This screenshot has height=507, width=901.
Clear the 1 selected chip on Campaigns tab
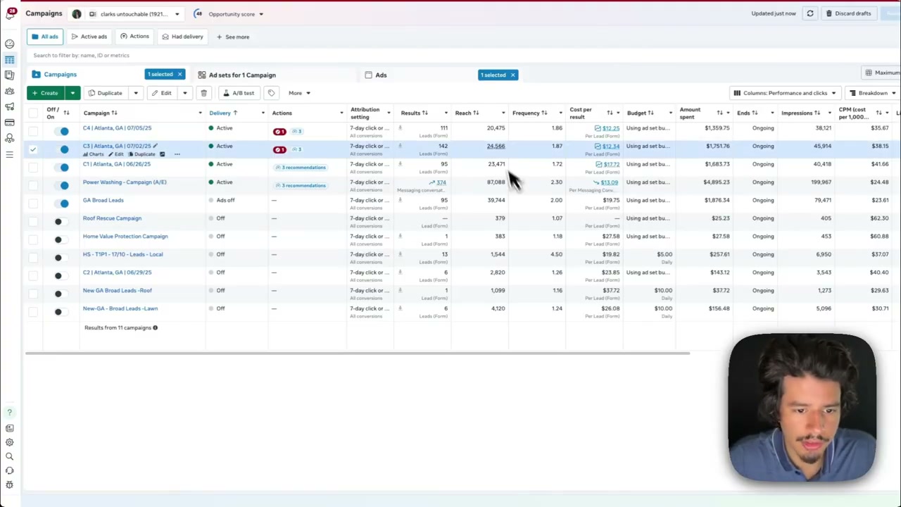pyautogui.click(x=179, y=75)
